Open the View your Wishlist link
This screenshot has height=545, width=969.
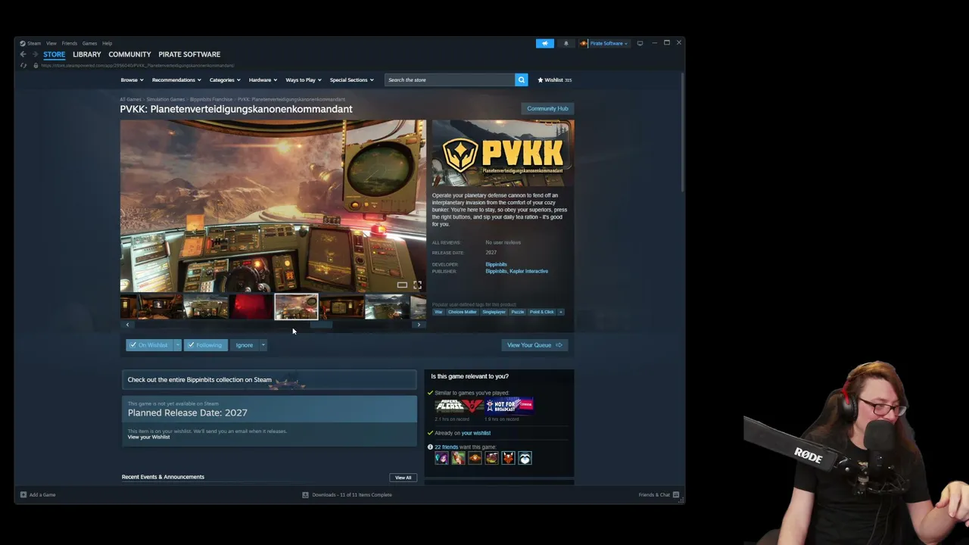[148, 437]
